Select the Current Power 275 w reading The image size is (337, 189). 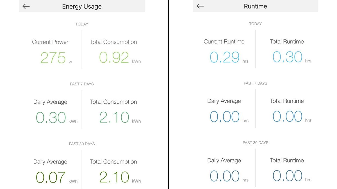[x=53, y=58]
